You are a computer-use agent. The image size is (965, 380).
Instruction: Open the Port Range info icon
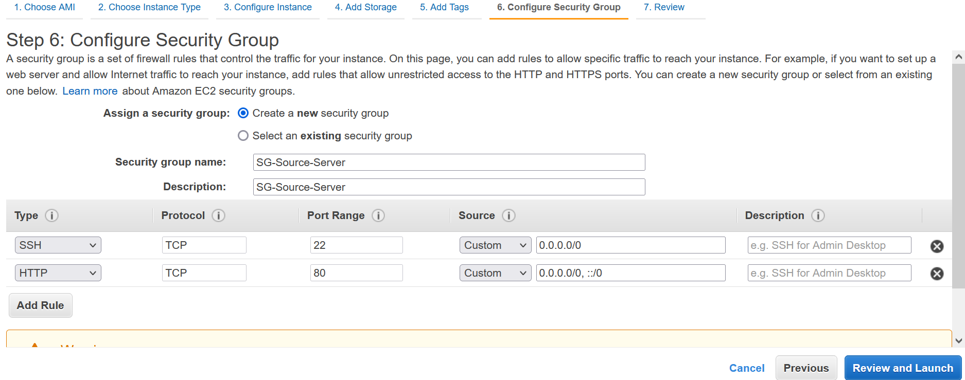378,215
